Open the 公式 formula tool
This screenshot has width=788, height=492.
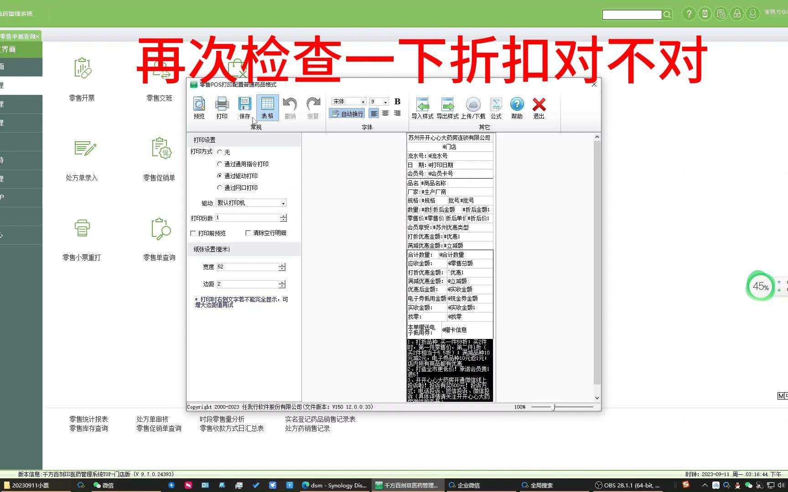496,108
